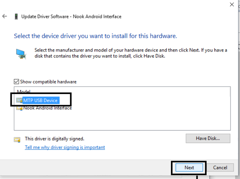
Task: Go back using the back arrow
Action: point(4,16)
